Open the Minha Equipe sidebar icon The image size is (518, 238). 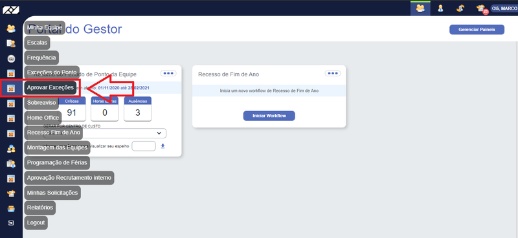click(x=11, y=28)
